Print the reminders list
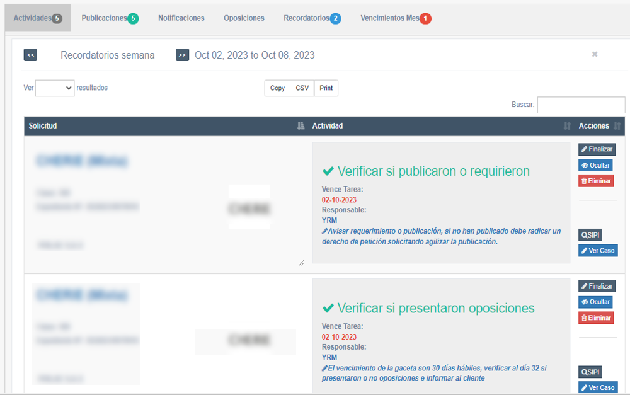630x395 pixels. pyautogui.click(x=326, y=88)
